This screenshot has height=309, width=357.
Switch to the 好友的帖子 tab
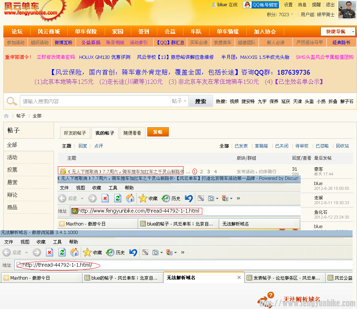pos(75,133)
